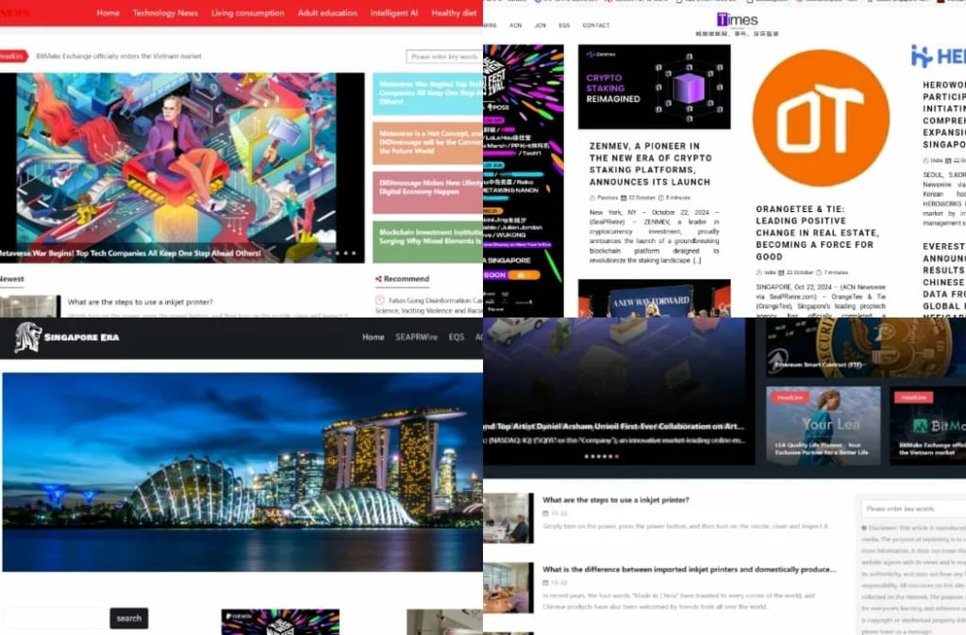The width and height of the screenshot is (966, 635).
Task: Open the festival thumbnail below Singapore Era banner
Action: tap(280, 622)
